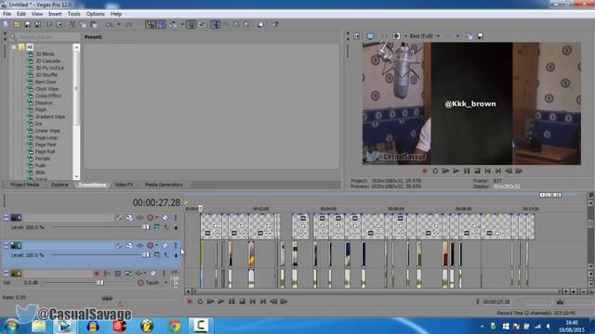
Task: Minimize the first video track height
Action: 6,218
